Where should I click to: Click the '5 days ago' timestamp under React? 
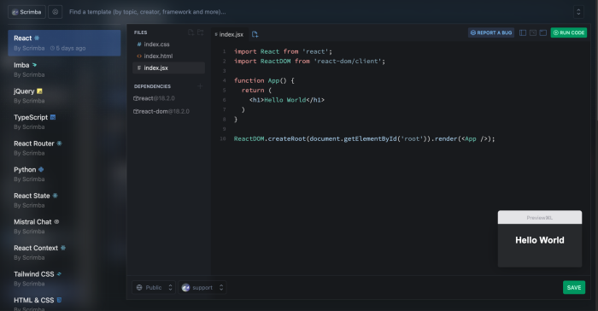67,49
